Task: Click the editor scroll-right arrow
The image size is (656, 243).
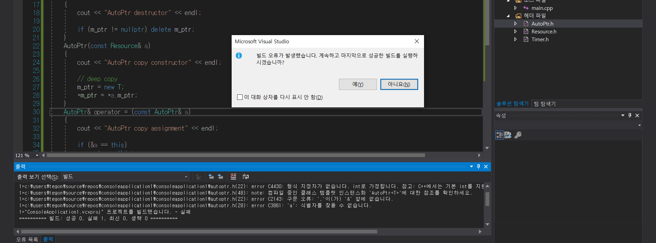Action: coord(479,155)
